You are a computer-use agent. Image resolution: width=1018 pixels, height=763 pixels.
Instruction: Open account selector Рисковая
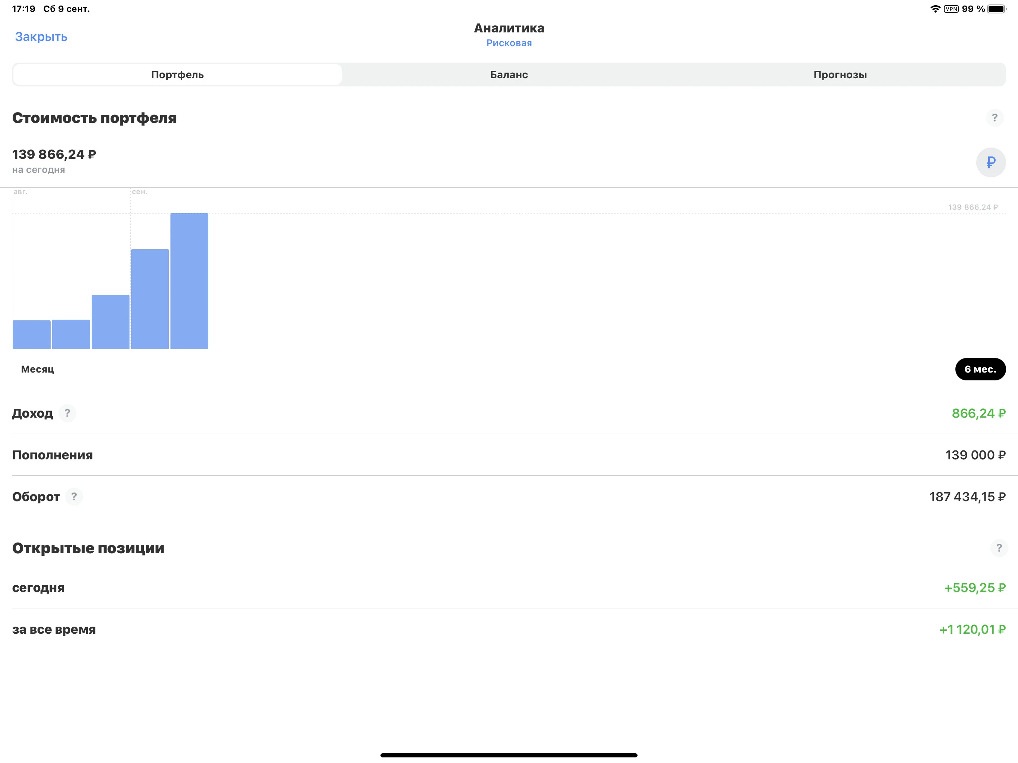point(509,43)
